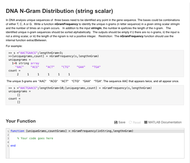Click the "CTG" string in example output
This screenshot has width=190, height=163.
tap(66, 67)
